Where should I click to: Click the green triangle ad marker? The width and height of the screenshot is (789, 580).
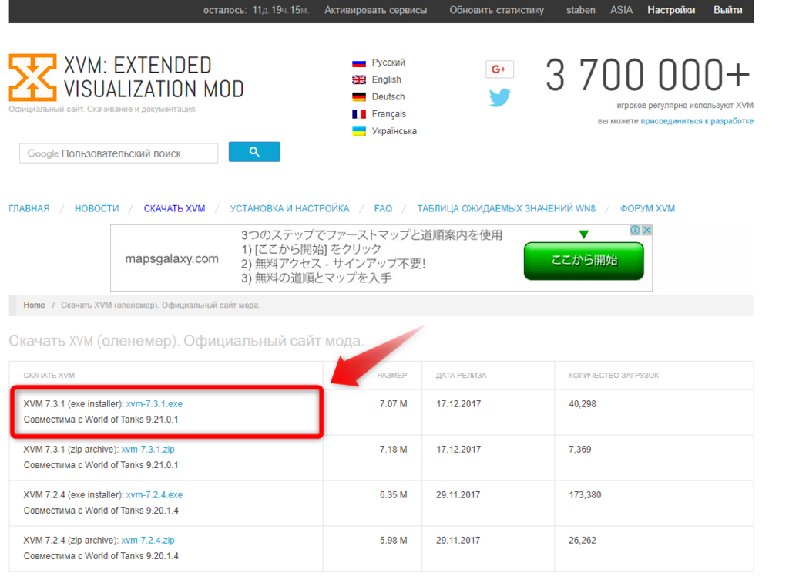(x=584, y=234)
